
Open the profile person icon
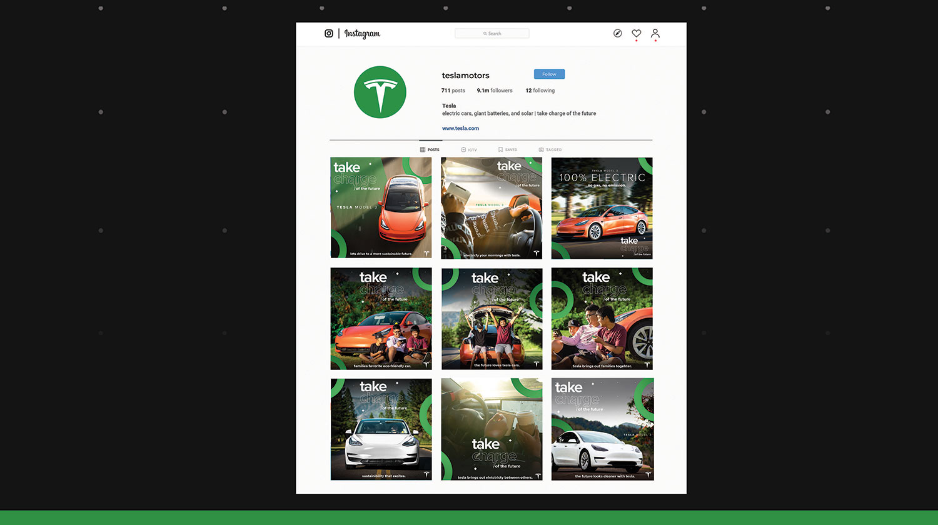[655, 34]
